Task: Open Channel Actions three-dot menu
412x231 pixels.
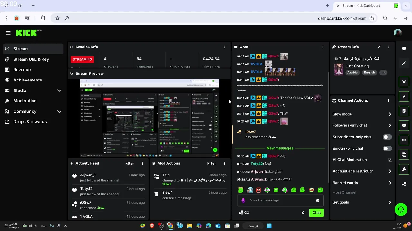Action: point(389,100)
